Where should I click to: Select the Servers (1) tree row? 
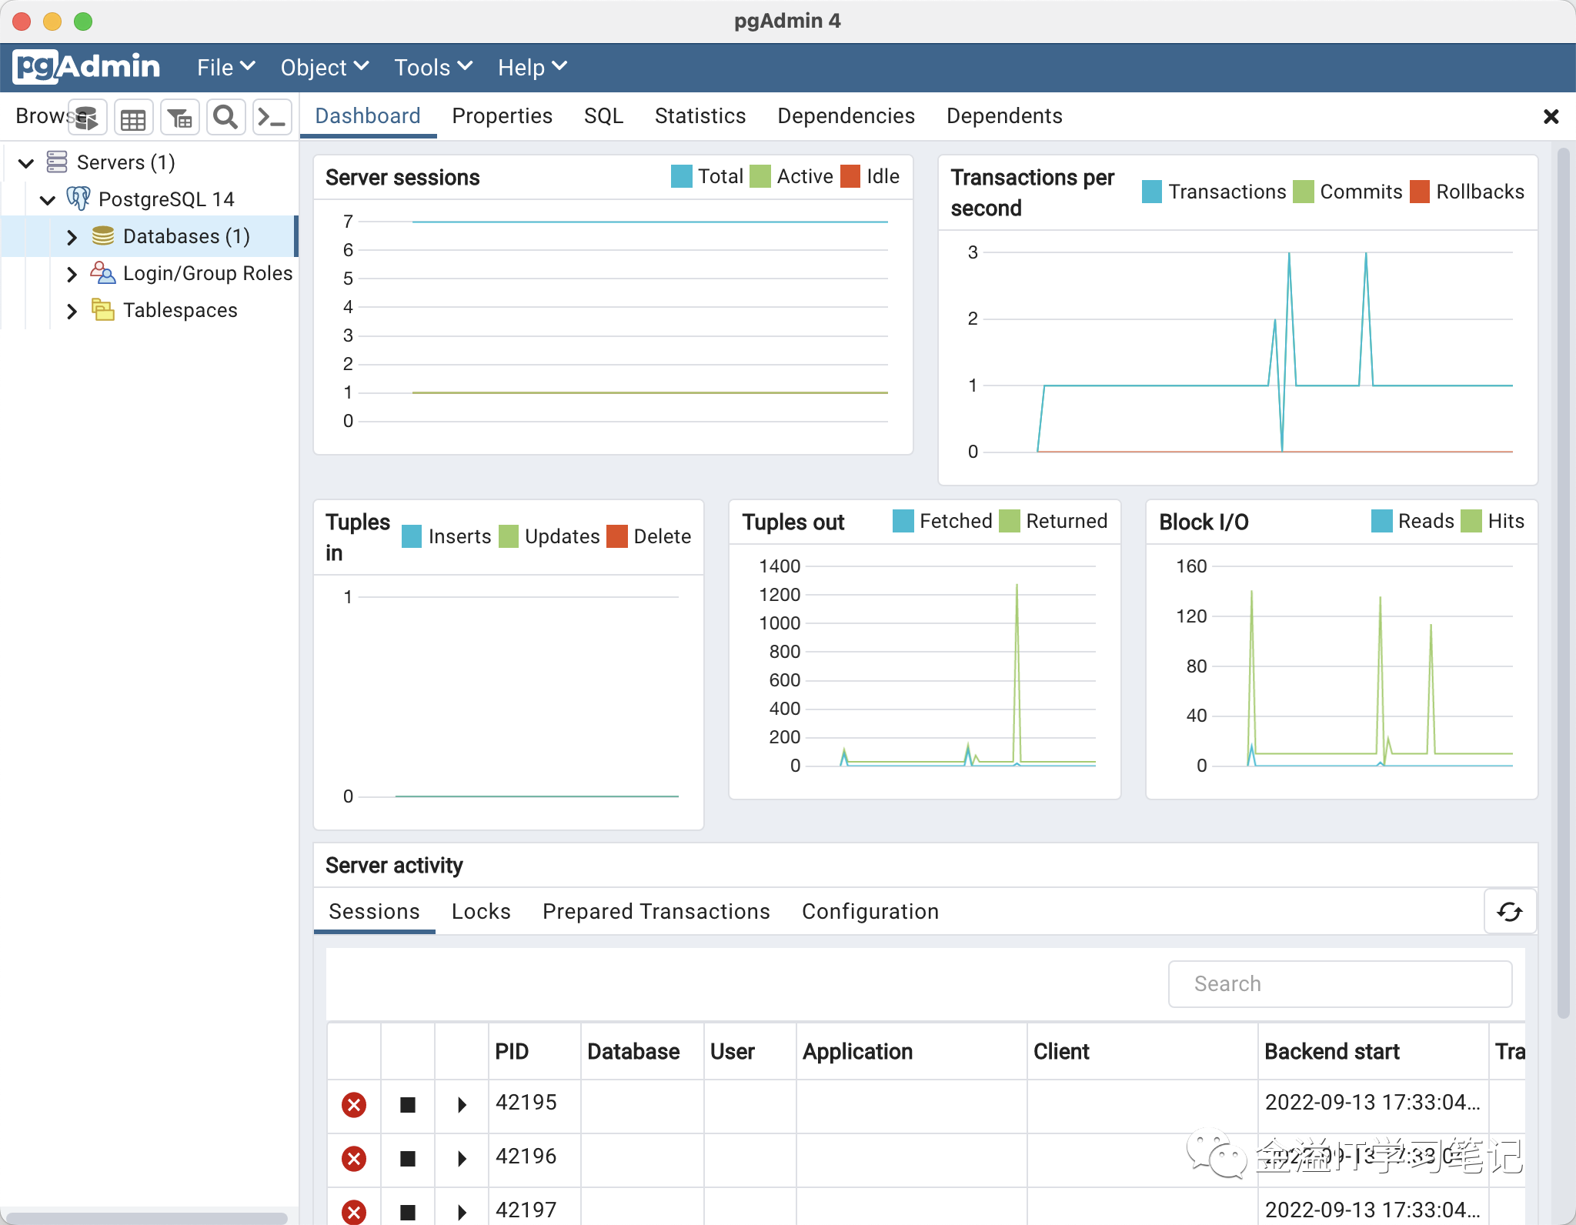[149, 162]
